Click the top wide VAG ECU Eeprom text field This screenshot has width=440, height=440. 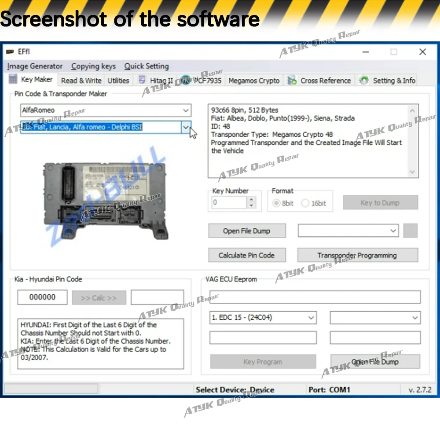click(315, 297)
